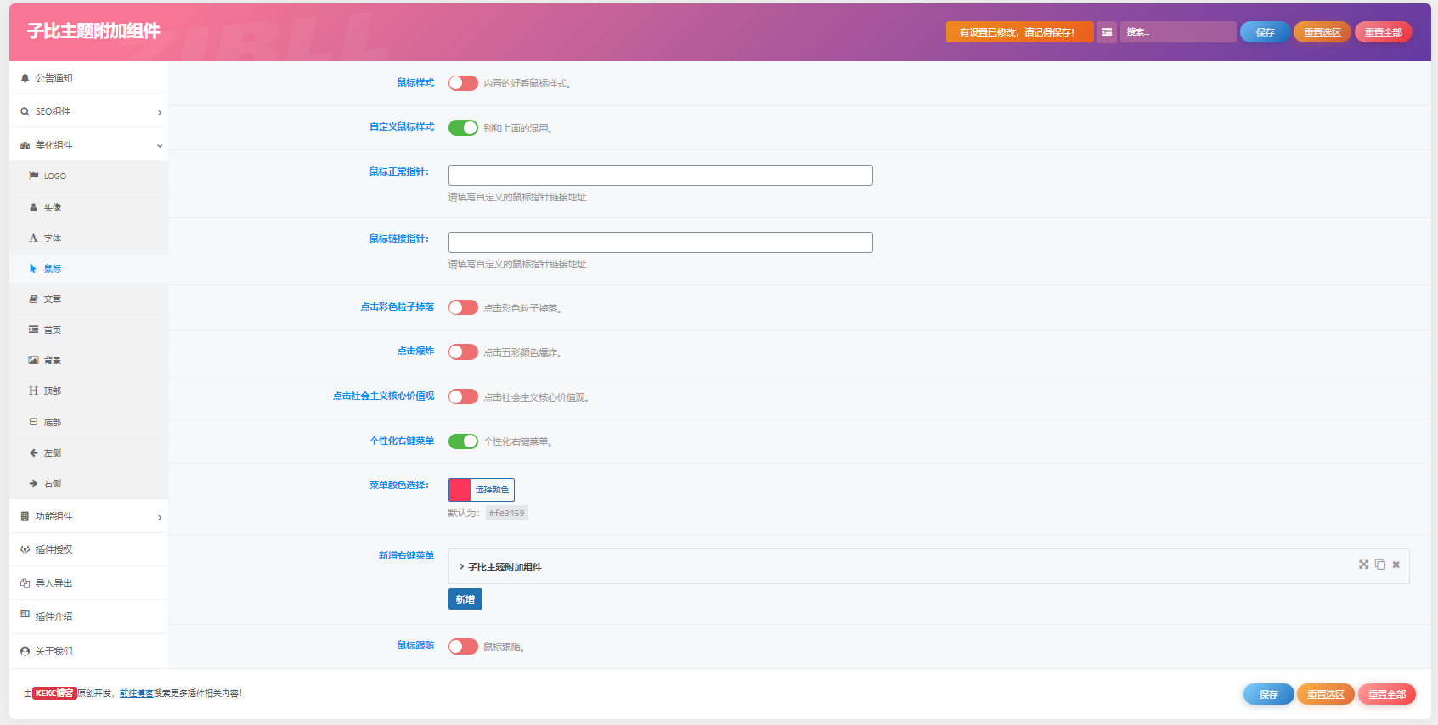
Task: Expand the SEO组件 sidebar section
Action: pos(88,111)
